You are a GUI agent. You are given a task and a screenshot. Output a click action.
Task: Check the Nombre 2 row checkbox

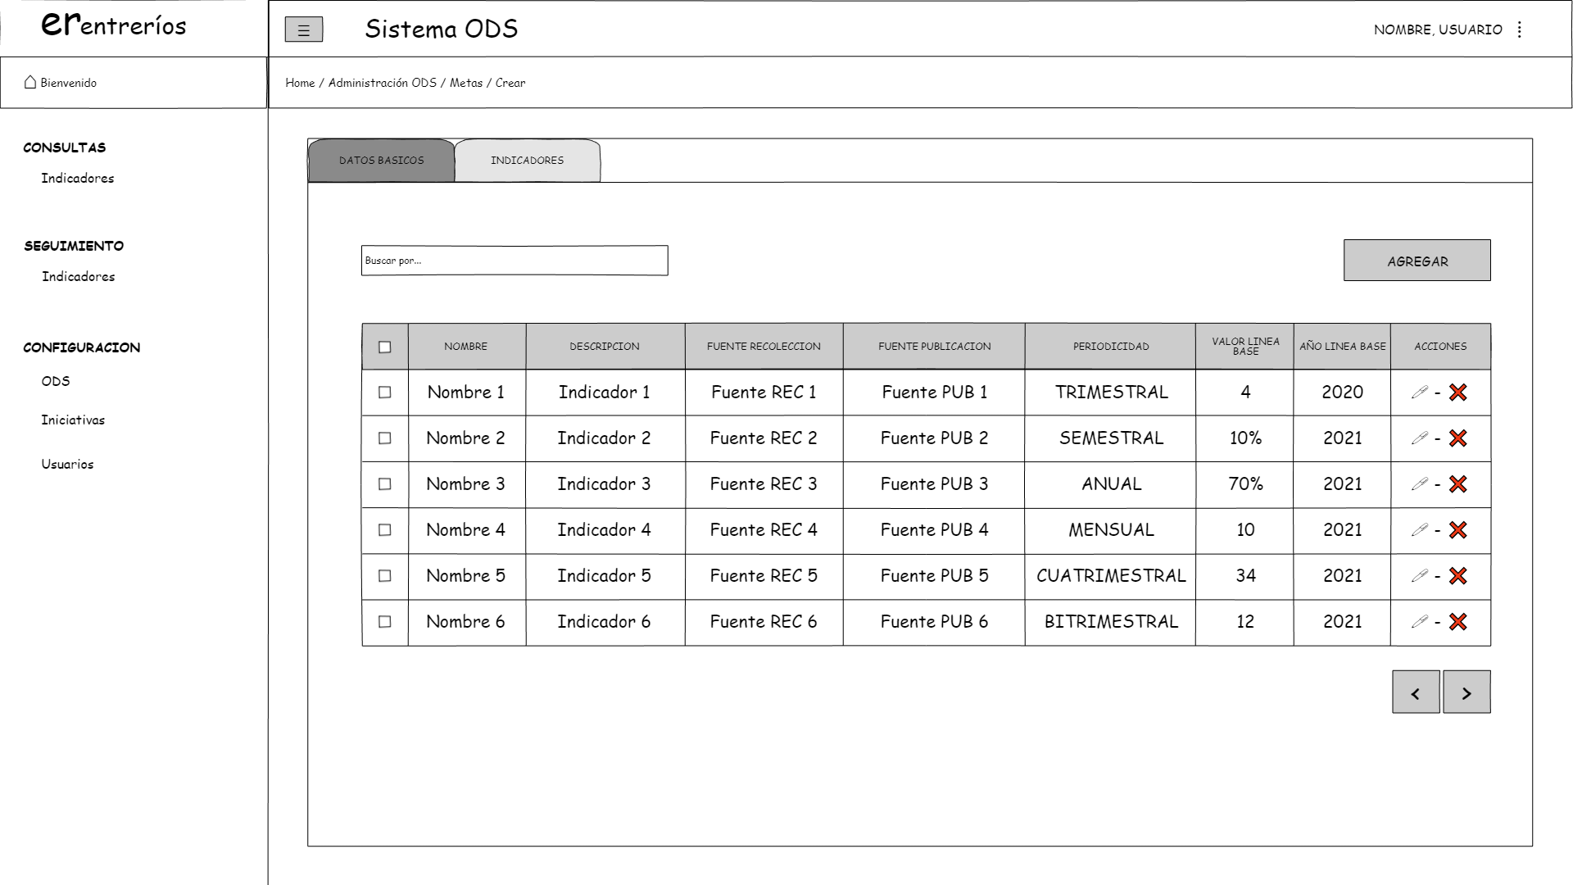click(x=384, y=438)
